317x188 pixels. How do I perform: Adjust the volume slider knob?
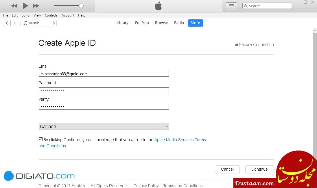coord(81,6)
